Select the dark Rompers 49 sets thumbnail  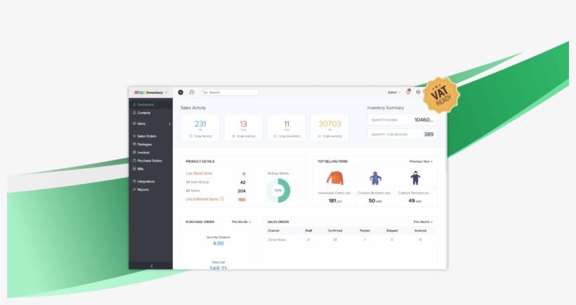coord(415,178)
